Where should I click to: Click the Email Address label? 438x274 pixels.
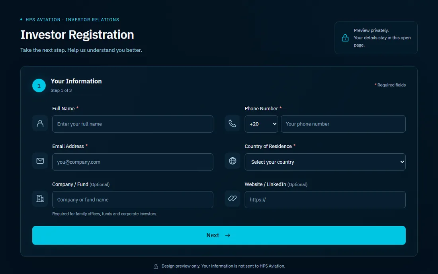[70, 146]
